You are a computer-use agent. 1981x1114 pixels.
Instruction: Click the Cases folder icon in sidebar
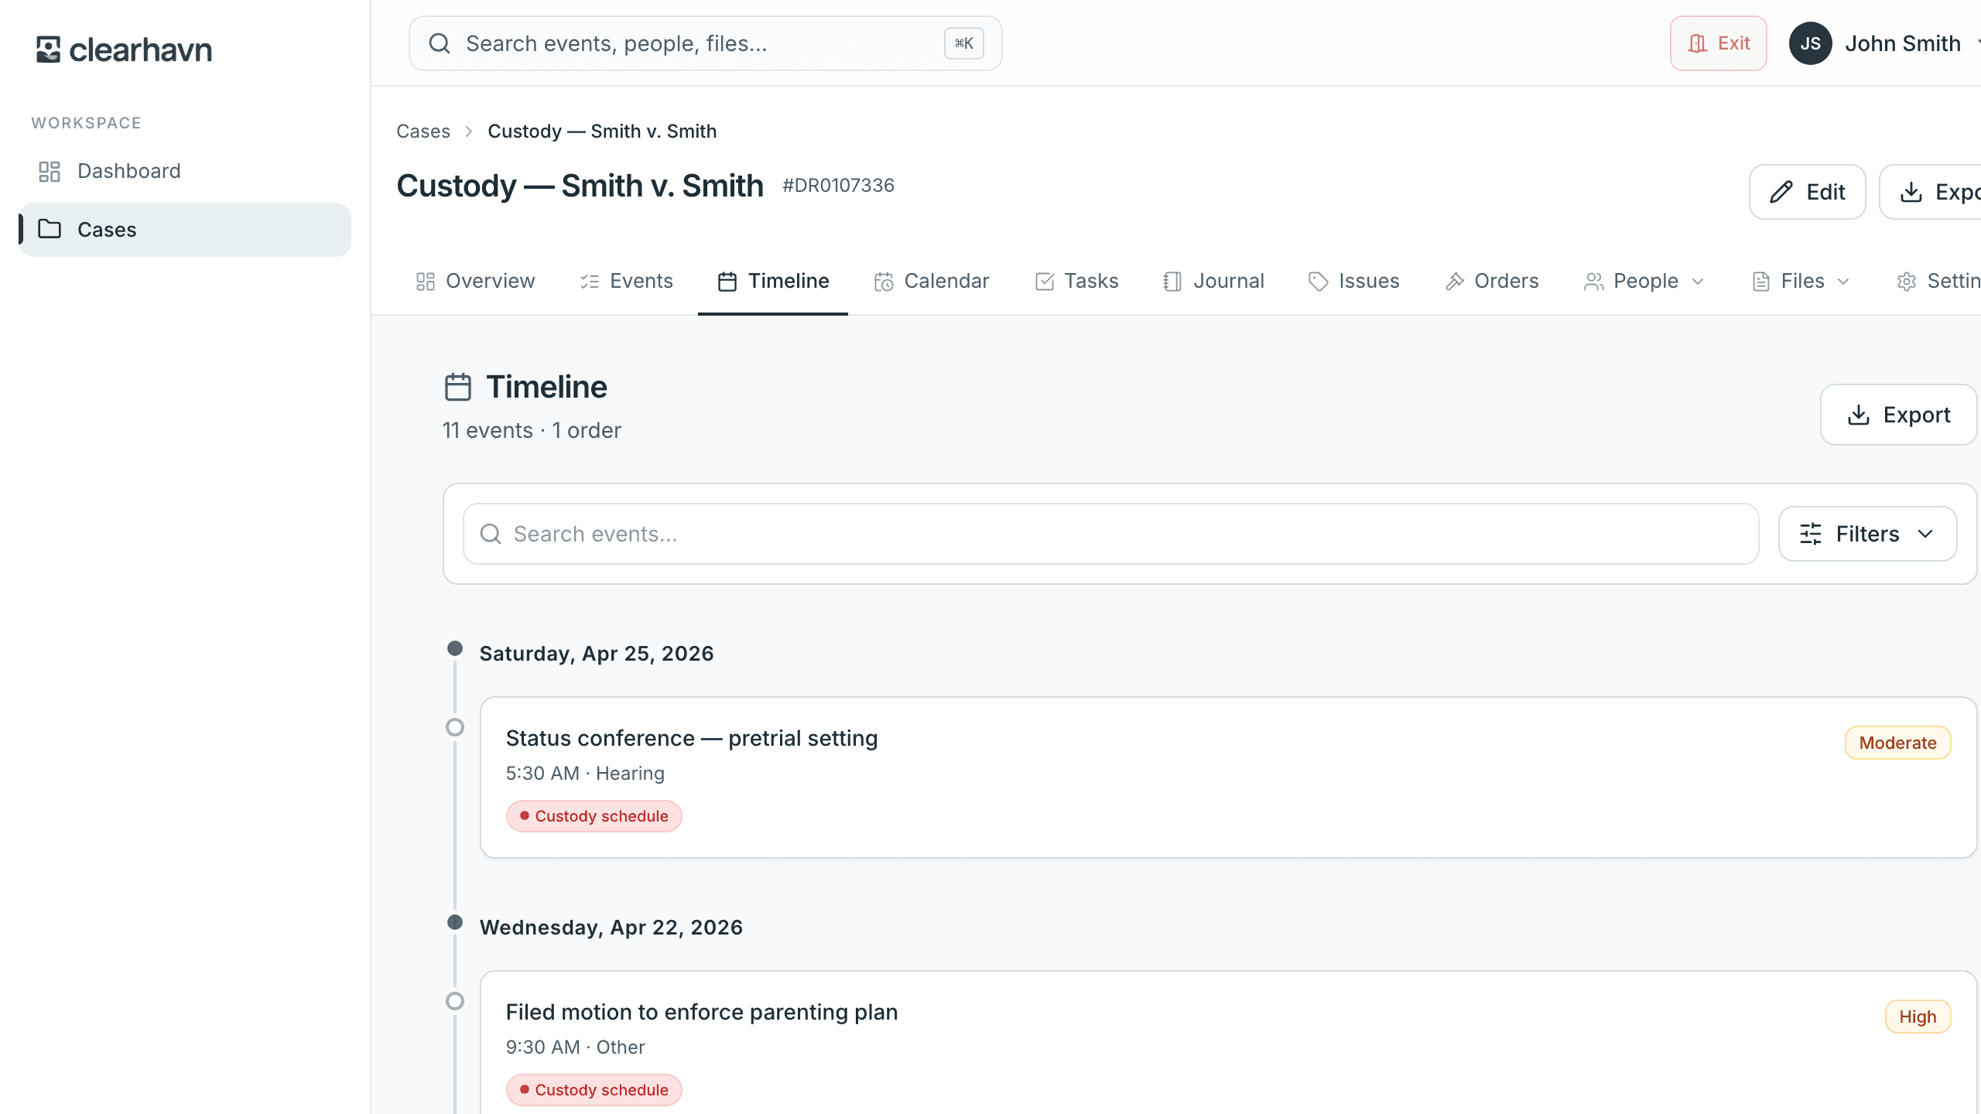pos(50,229)
